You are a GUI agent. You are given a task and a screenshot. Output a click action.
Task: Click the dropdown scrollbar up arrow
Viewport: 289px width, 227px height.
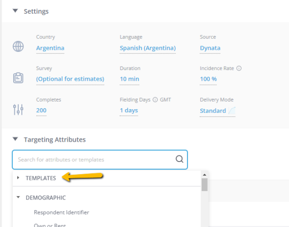tap(204, 175)
